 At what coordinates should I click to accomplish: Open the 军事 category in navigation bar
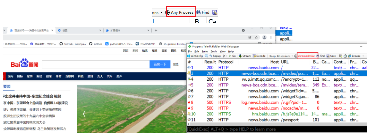[x=30, y=76]
